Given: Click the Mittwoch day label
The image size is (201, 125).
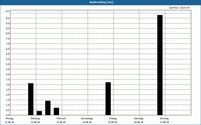Looking at the screenshot, I should [61, 118].
